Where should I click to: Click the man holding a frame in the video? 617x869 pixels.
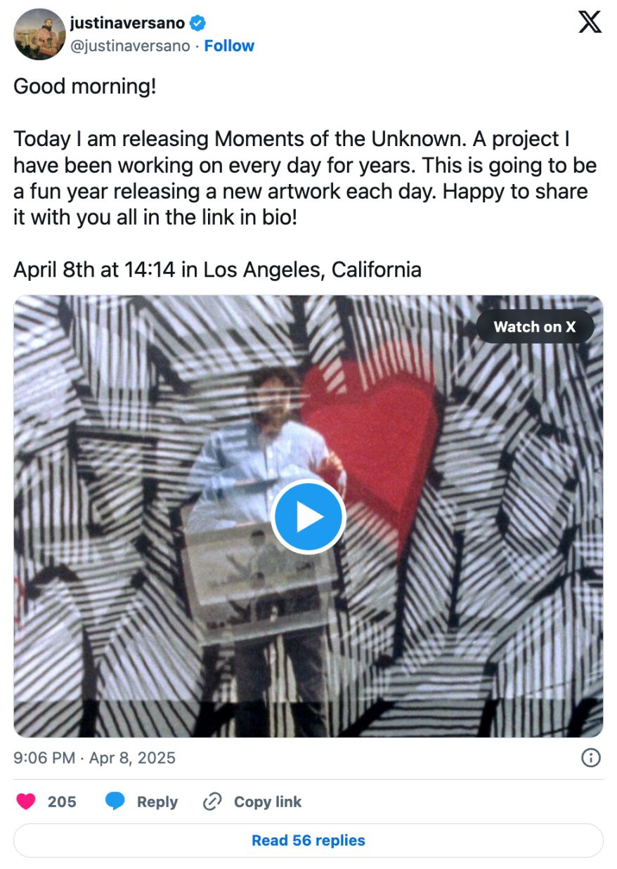[267, 534]
